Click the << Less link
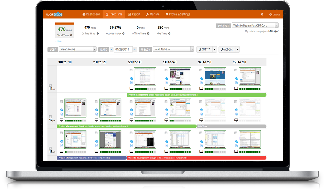 [x=58, y=41]
